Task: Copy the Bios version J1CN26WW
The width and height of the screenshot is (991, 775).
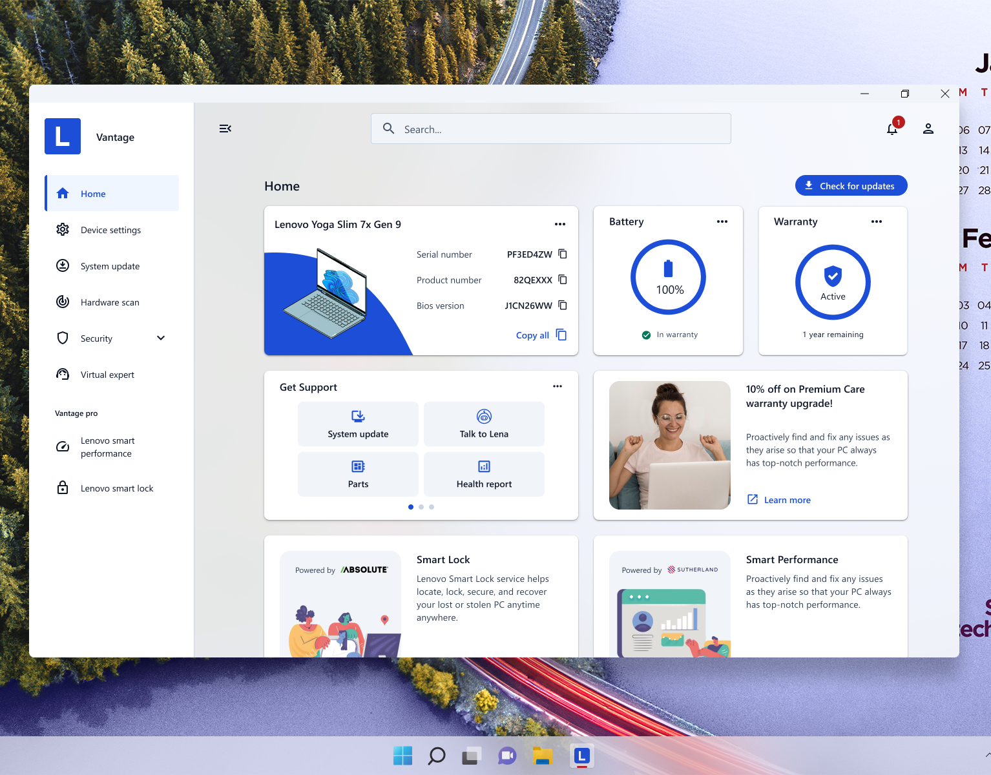Action: point(563,305)
